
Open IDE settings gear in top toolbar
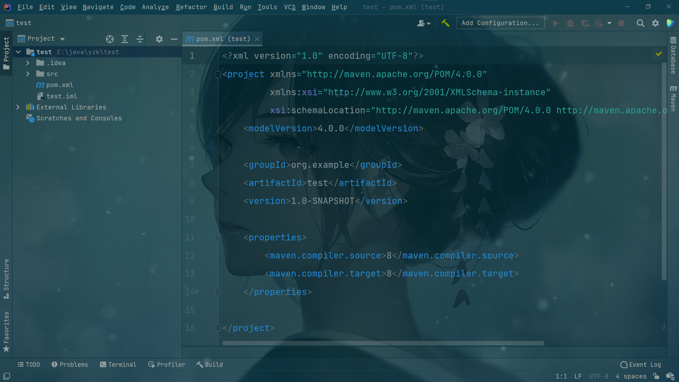point(655,23)
